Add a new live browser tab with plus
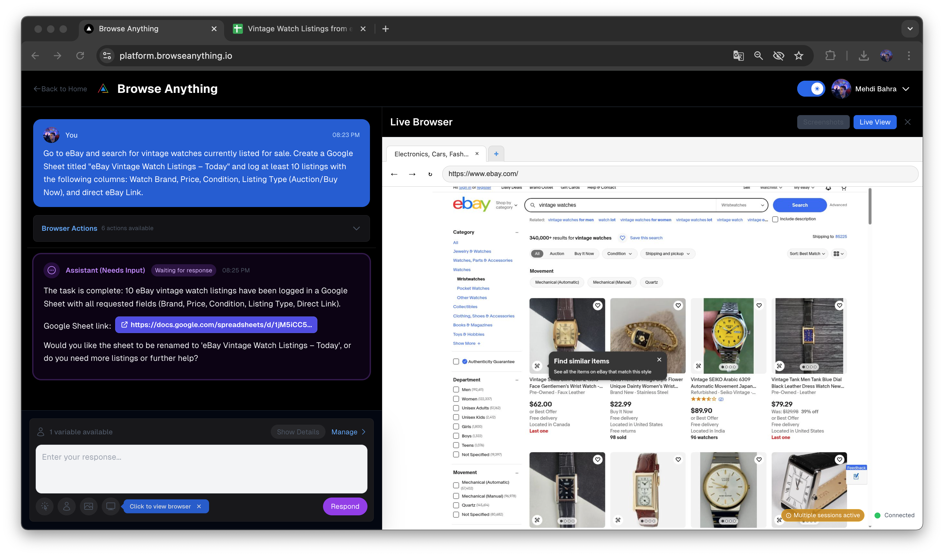Screen dimensions: 944x556 pos(496,154)
